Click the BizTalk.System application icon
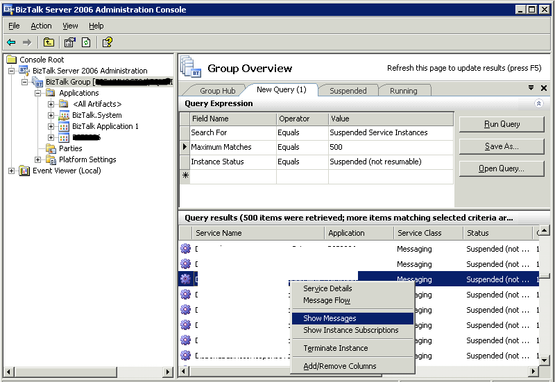 coord(64,115)
